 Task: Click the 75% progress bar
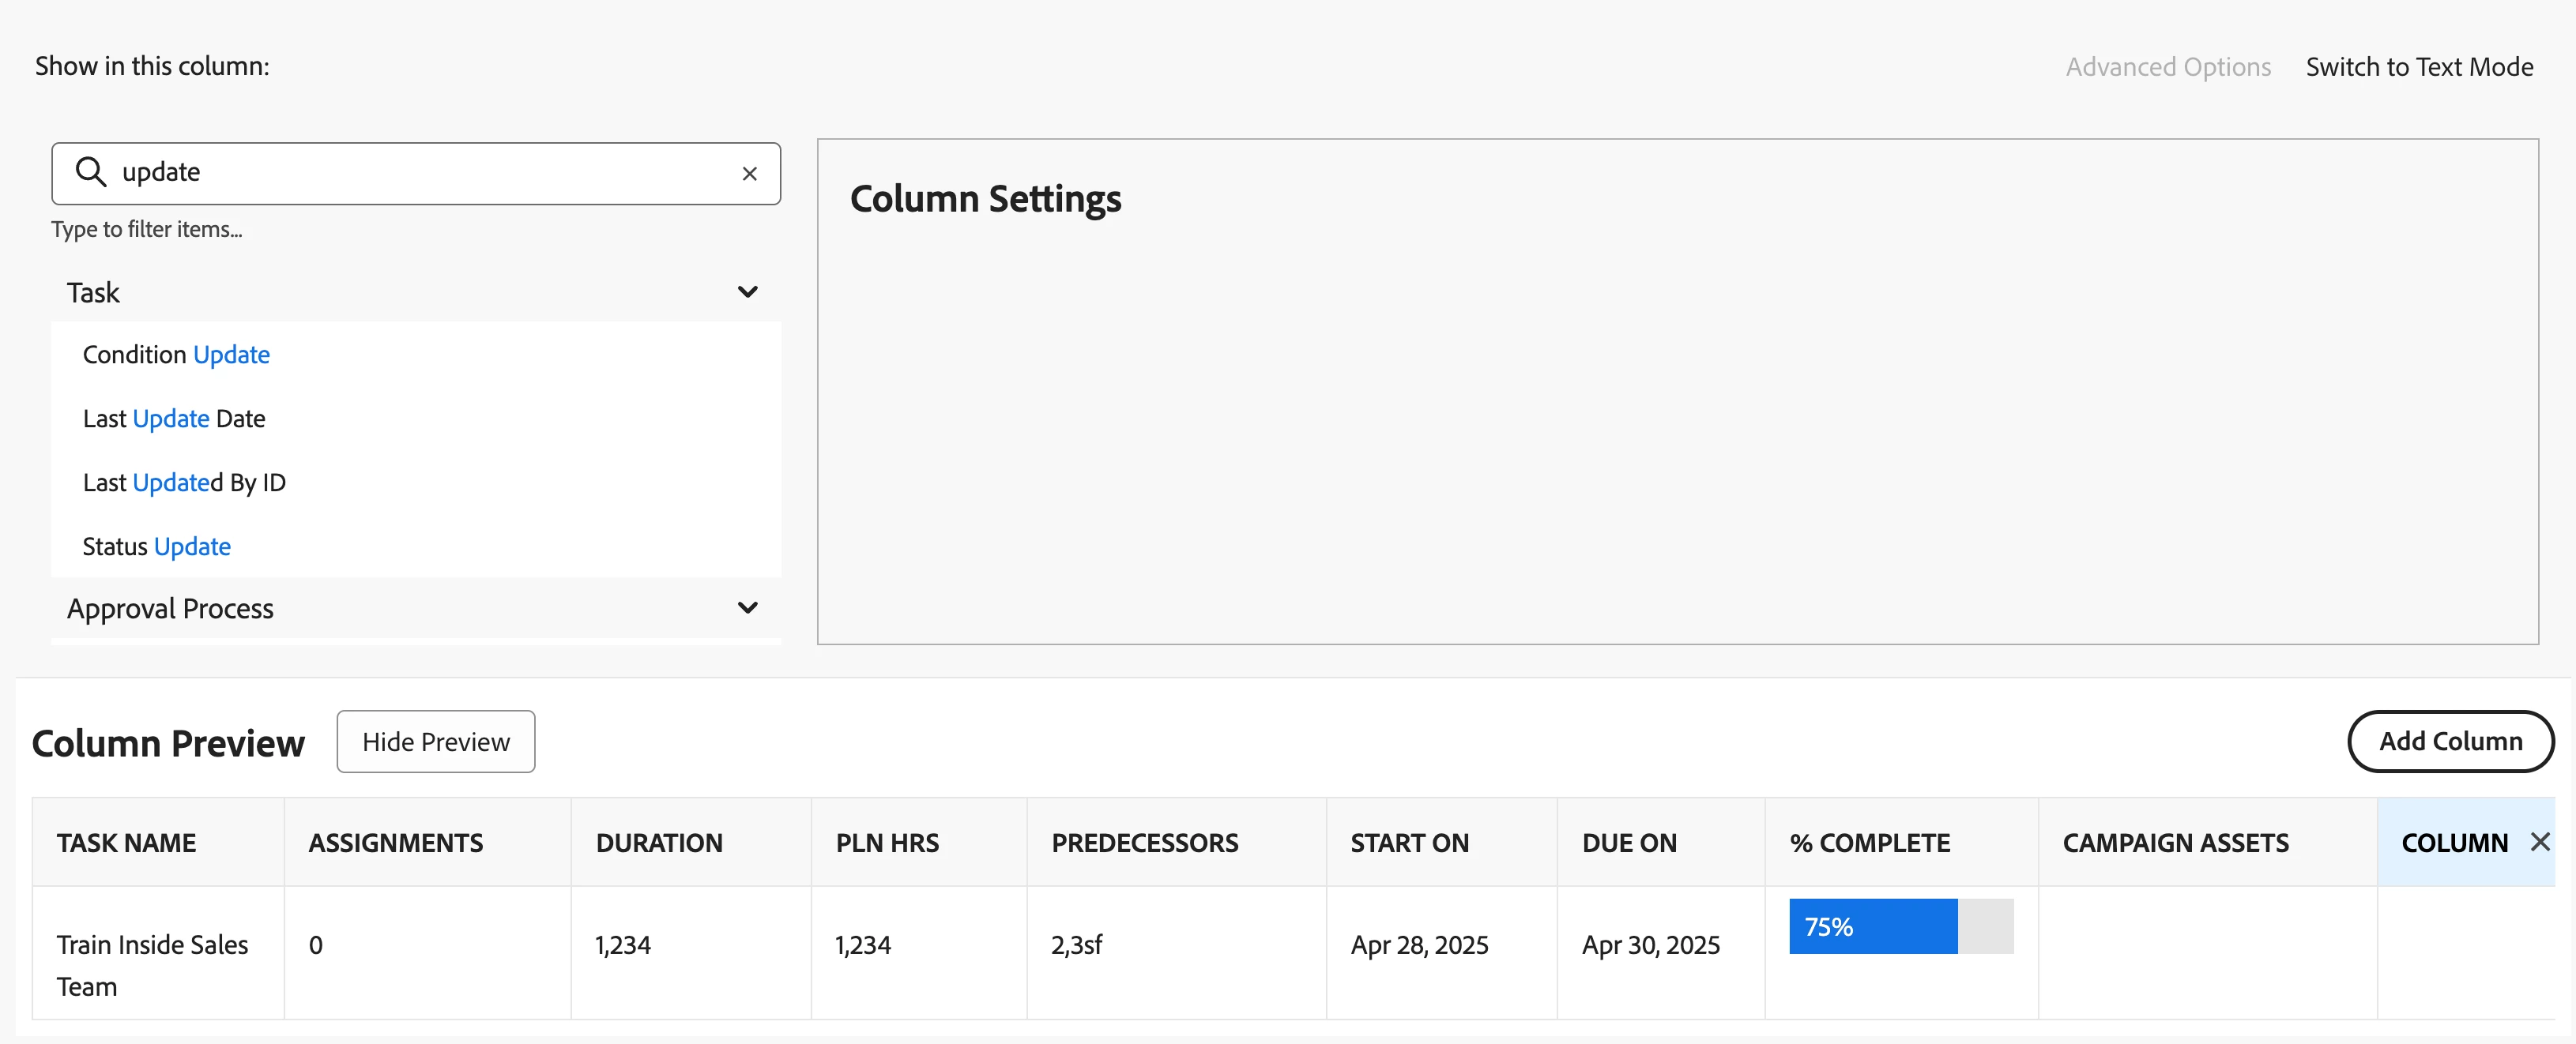(x=1900, y=926)
